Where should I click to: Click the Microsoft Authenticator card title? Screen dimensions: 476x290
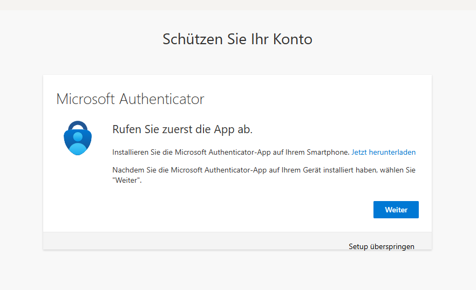coord(130,99)
